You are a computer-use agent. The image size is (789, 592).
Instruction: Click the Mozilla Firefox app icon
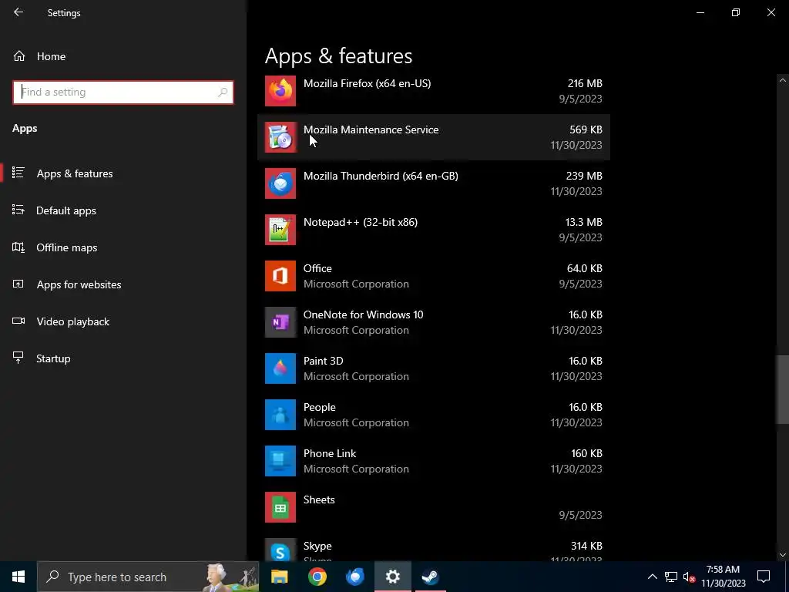[280, 91]
